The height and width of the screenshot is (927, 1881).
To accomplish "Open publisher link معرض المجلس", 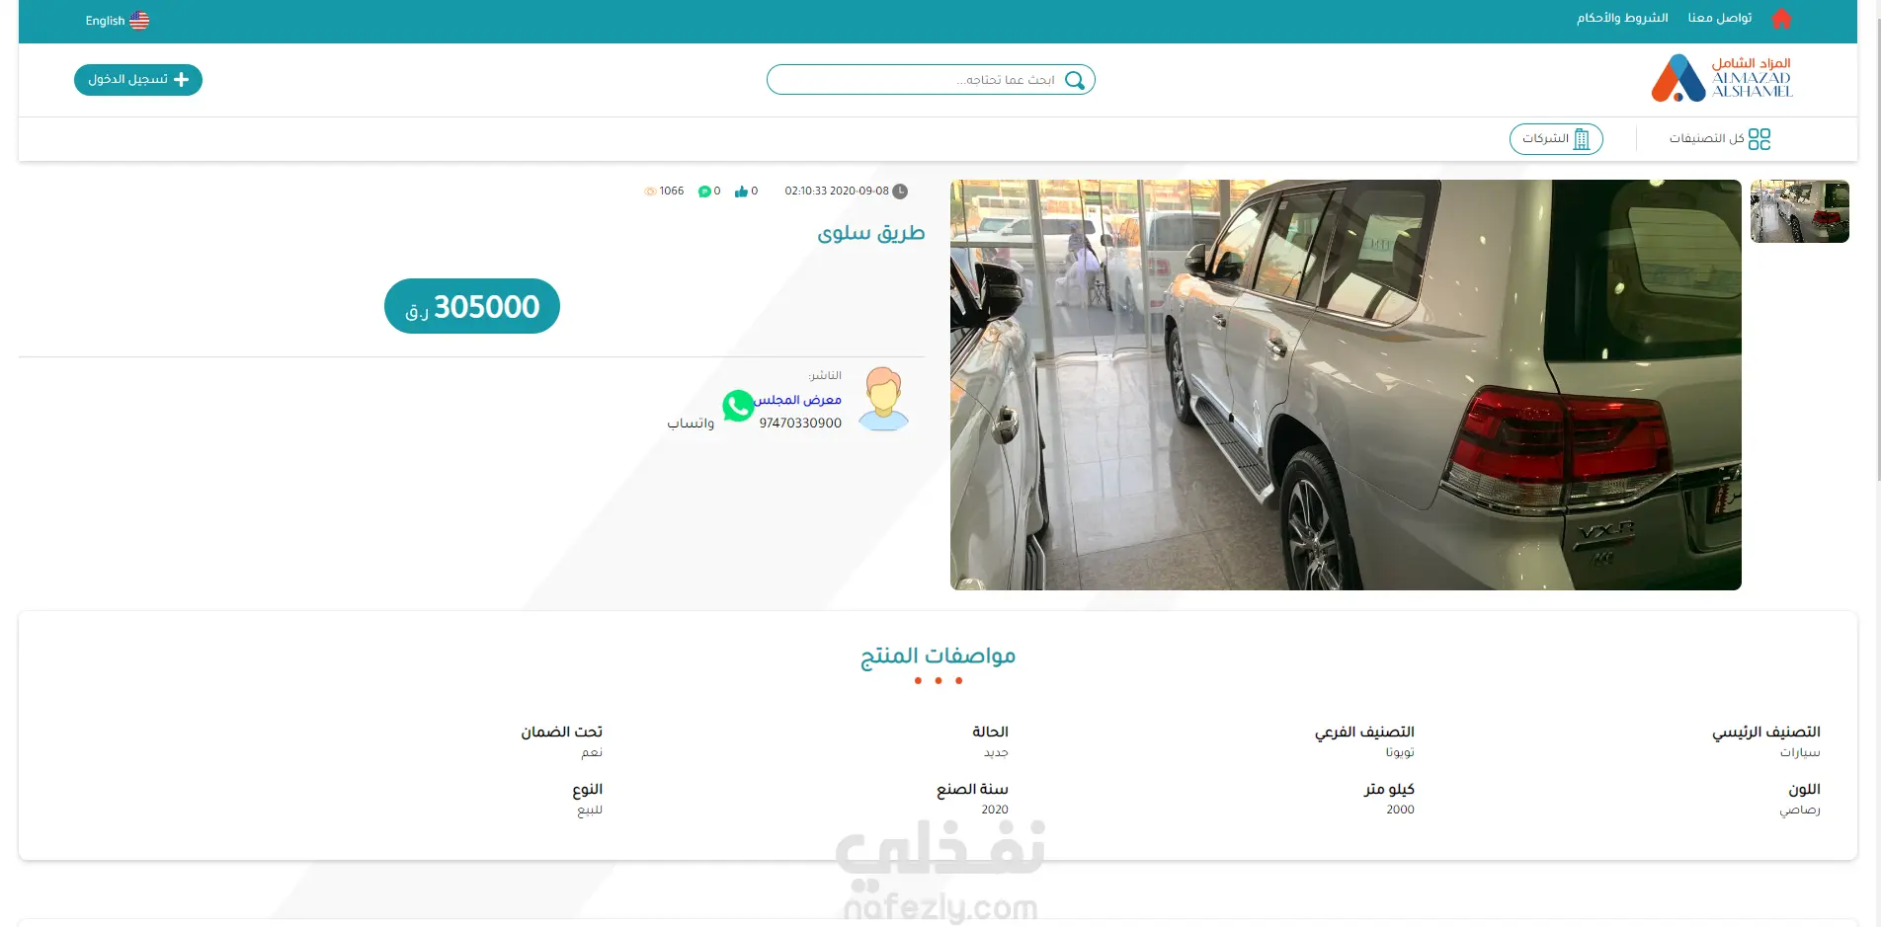I will 798,400.
